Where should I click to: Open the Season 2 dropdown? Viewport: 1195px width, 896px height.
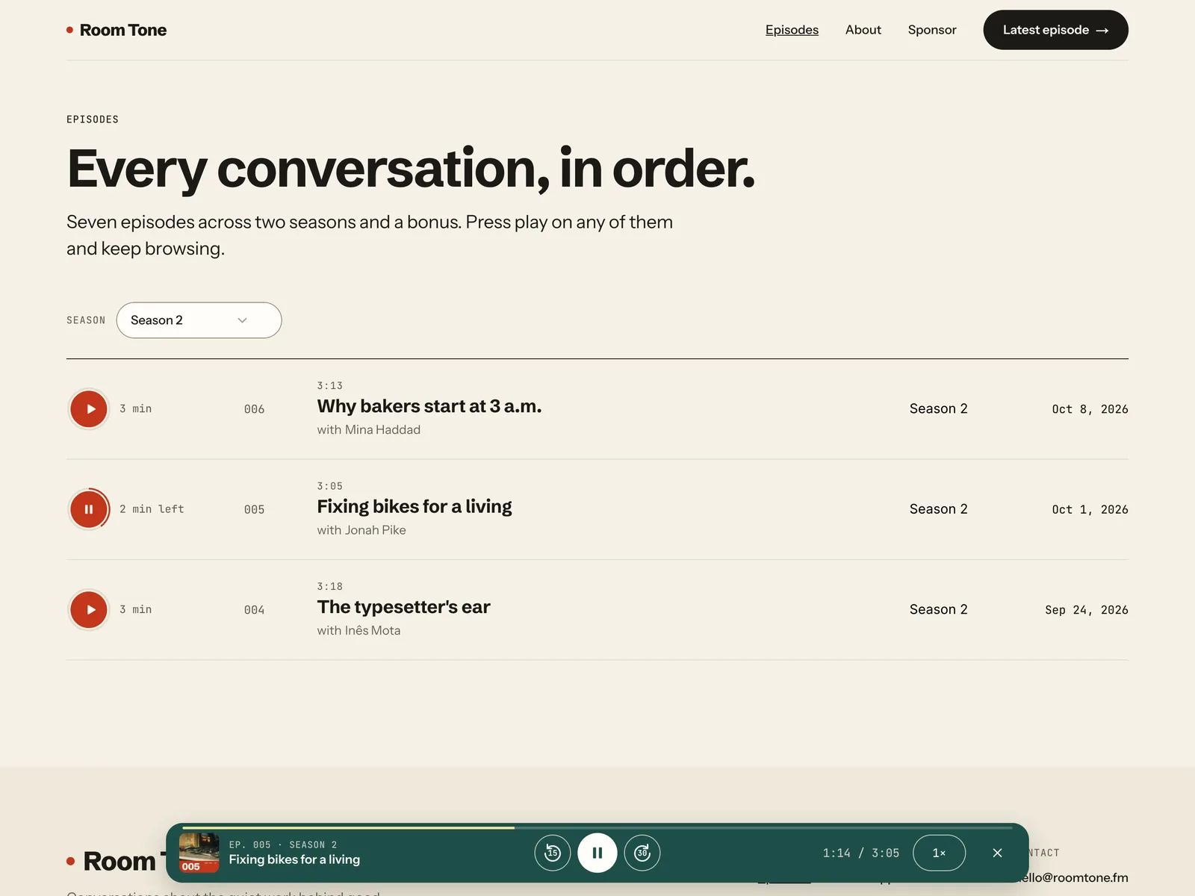199,320
